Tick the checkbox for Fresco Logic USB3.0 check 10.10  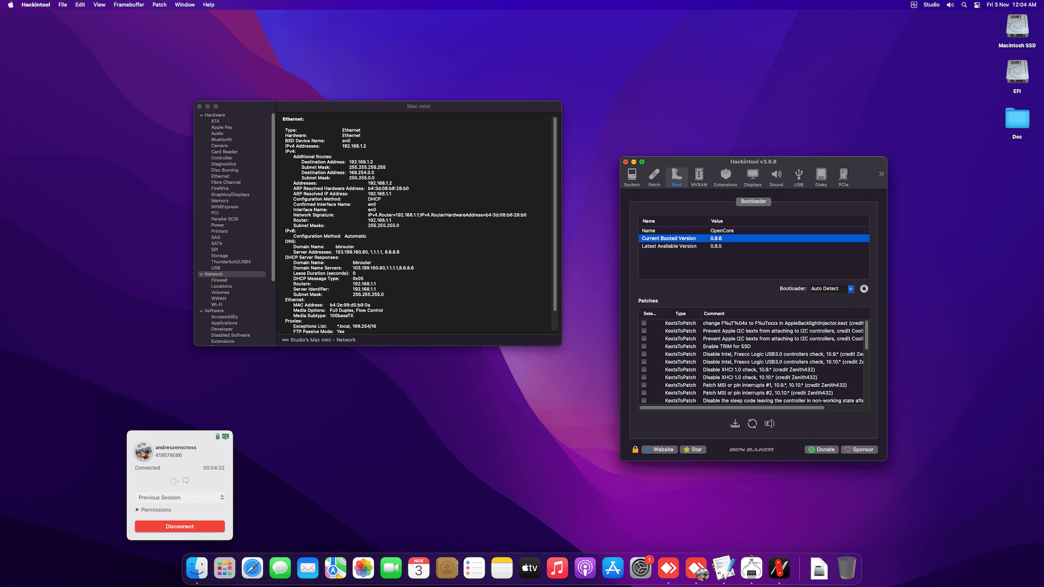tap(644, 361)
